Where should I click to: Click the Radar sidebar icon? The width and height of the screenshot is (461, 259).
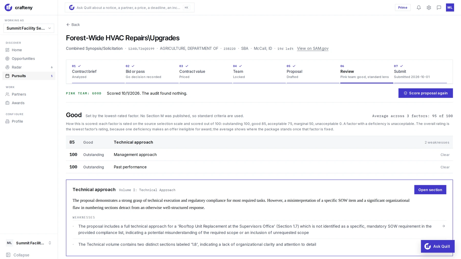point(7,67)
